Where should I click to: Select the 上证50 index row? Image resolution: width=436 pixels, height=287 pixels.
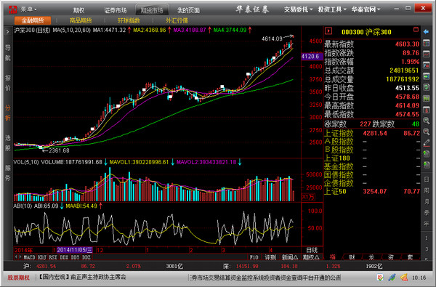click(372, 191)
